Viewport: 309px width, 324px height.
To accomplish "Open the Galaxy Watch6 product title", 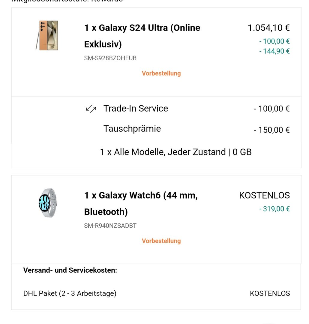I will 141,204.
